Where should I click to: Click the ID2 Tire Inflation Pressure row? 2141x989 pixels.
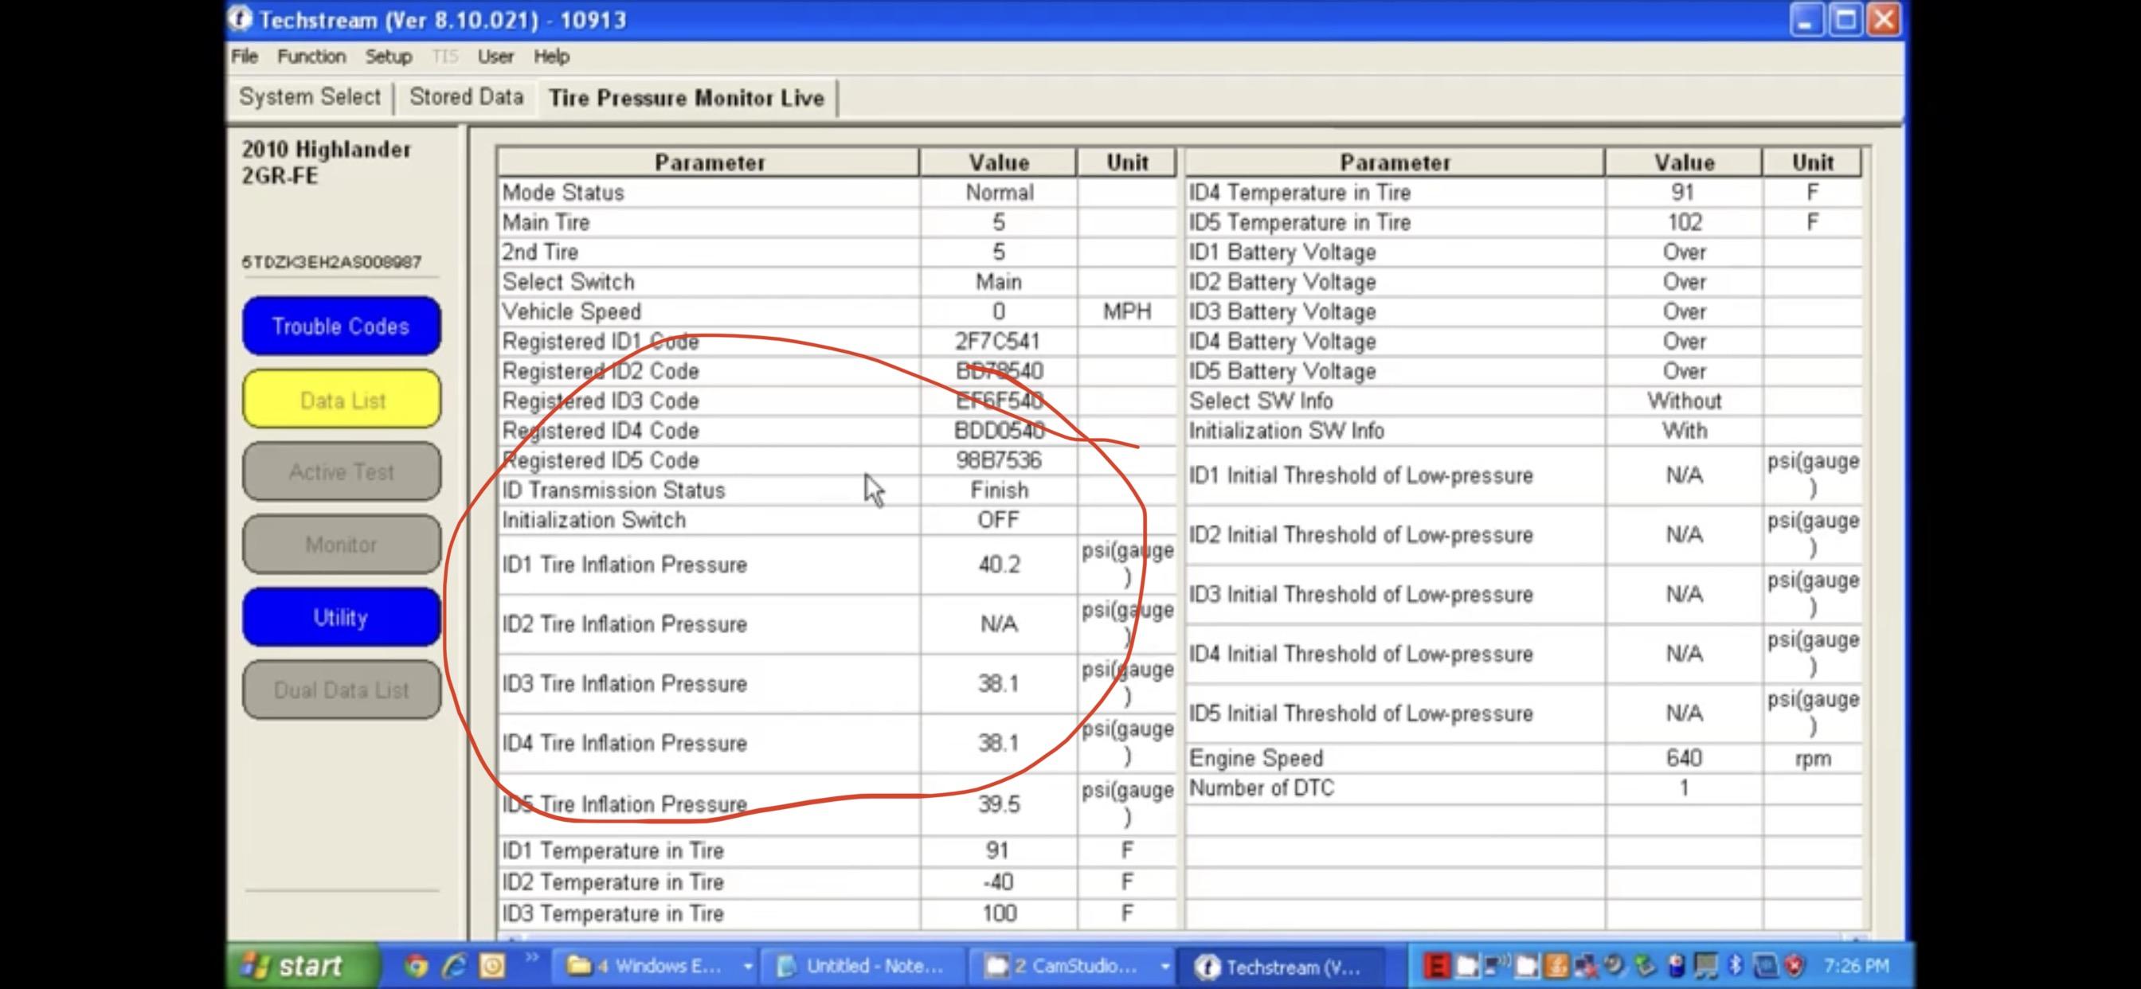click(837, 624)
